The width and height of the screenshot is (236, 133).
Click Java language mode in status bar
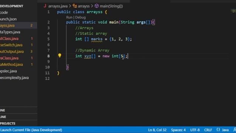coord(225,130)
